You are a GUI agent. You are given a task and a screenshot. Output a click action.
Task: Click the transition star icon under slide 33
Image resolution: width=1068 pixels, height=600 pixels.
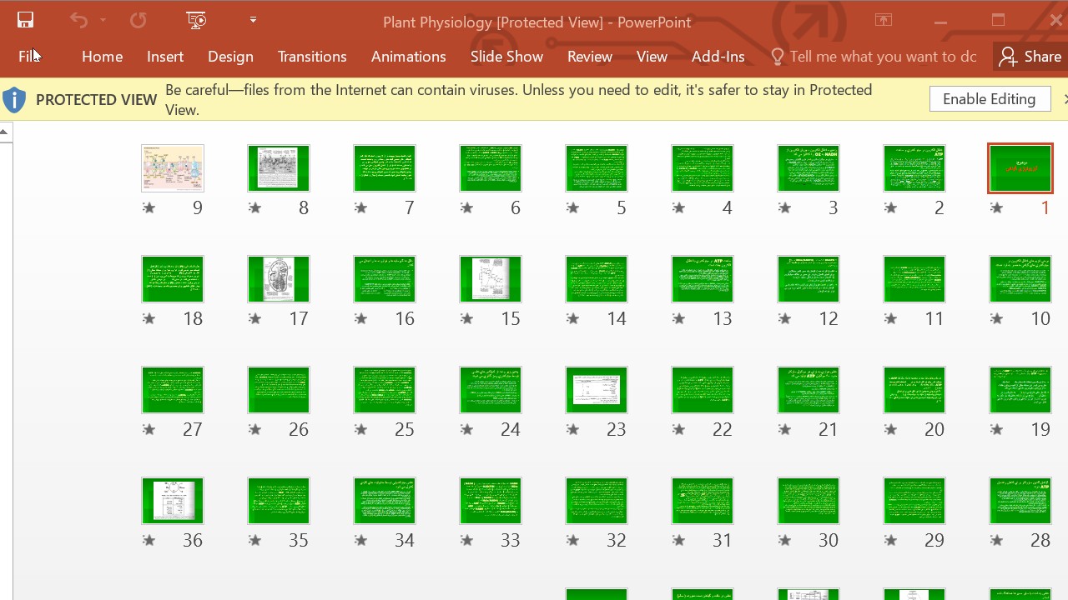[466, 540]
